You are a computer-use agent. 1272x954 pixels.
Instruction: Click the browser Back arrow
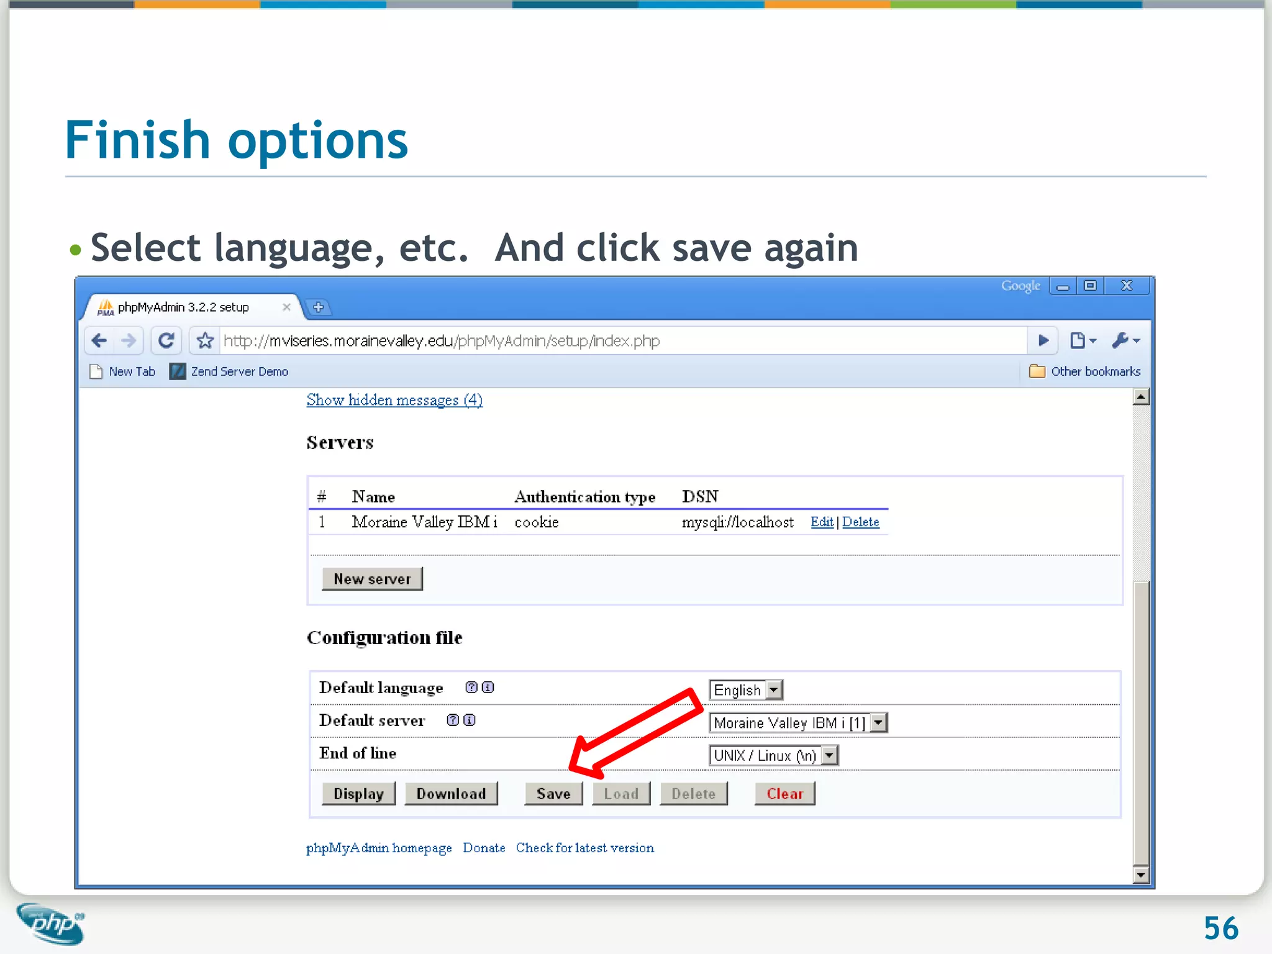point(99,340)
